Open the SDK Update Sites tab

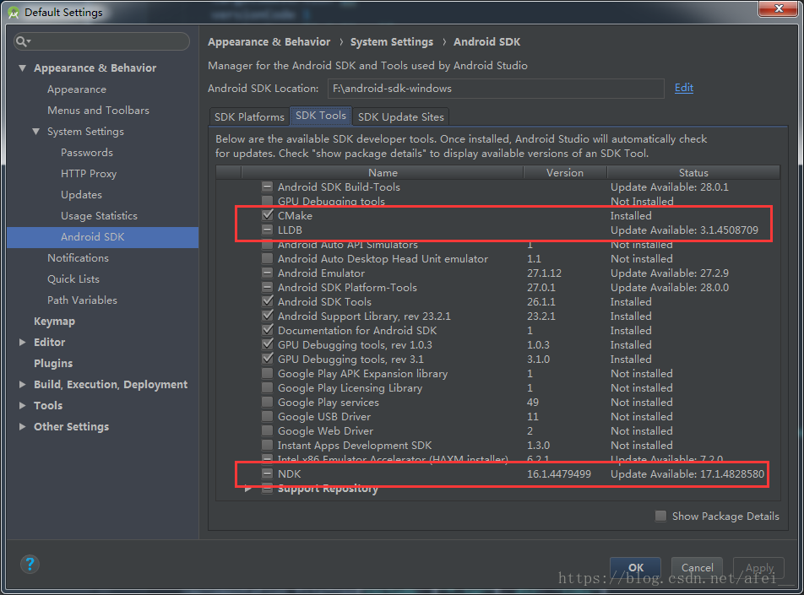pyautogui.click(x=401, y=116)
